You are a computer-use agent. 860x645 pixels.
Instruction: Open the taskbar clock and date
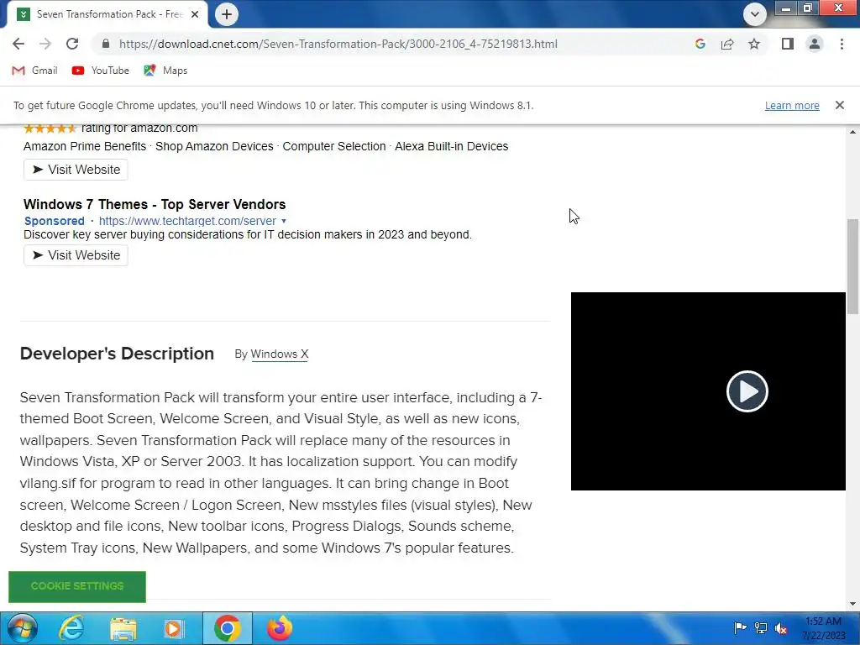tap(824, 628)
